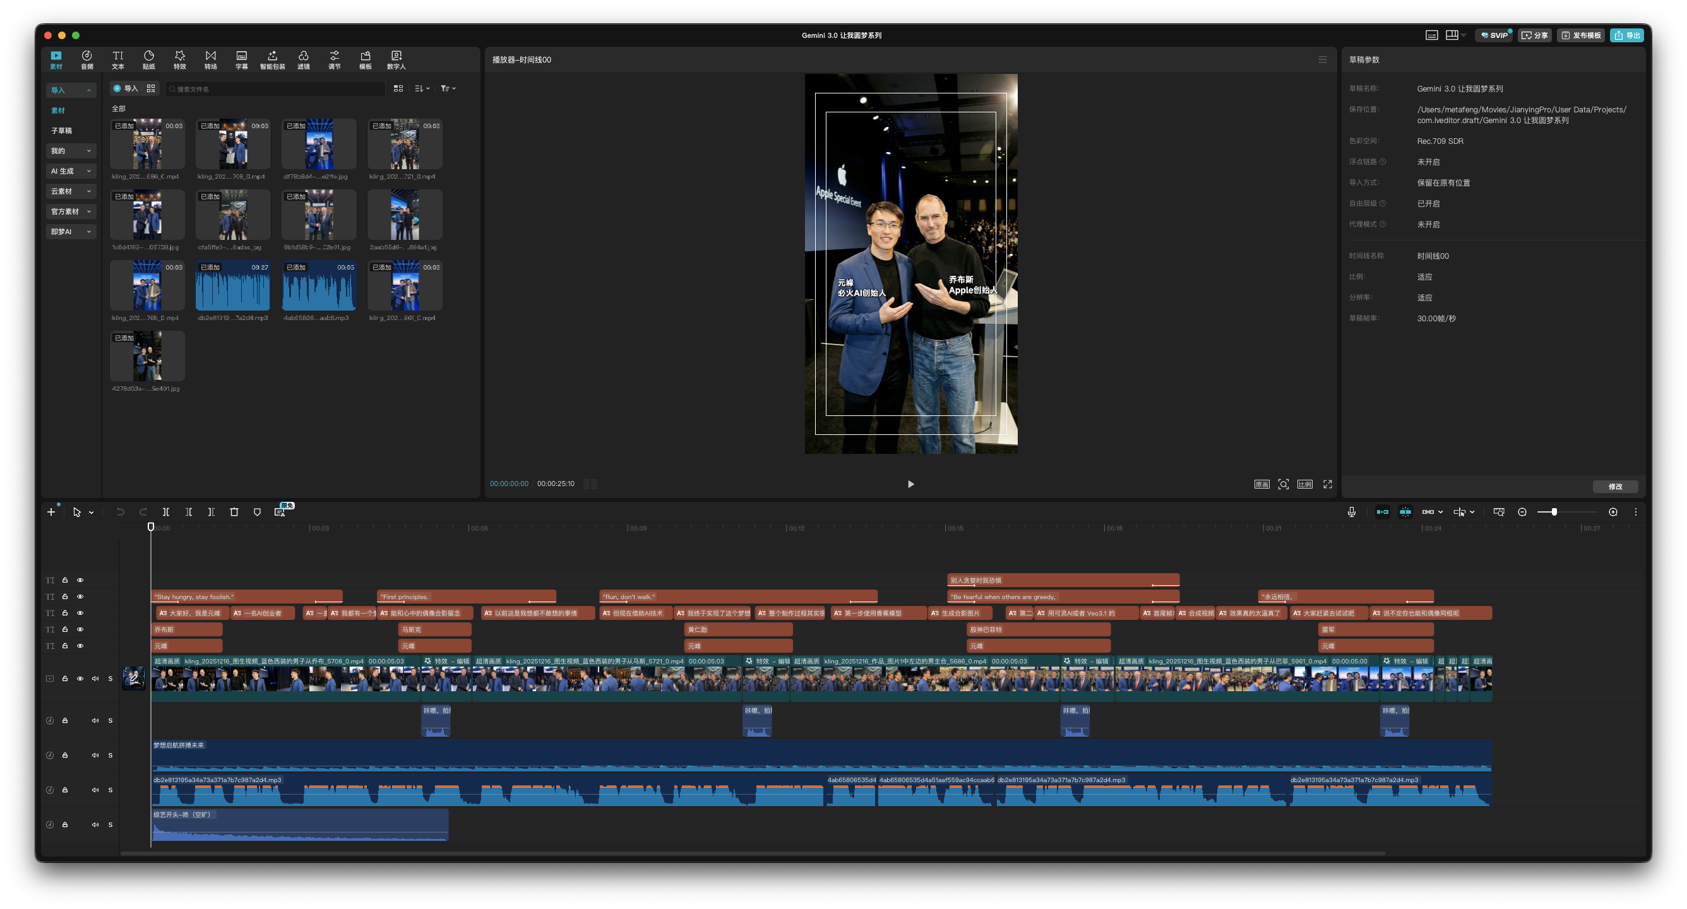This screenshot has height=909, width=1687.
Task: Select the 转场 transitions tab
Action: (x=210, y=59)
